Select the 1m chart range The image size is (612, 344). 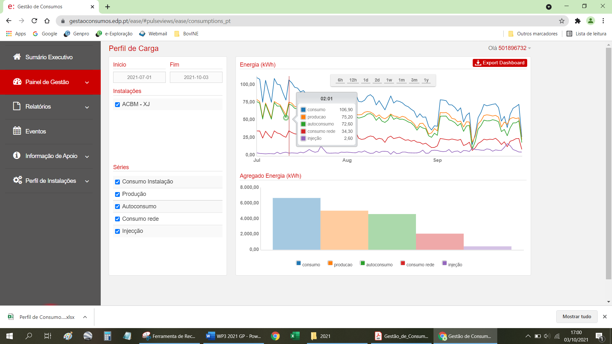401,80
